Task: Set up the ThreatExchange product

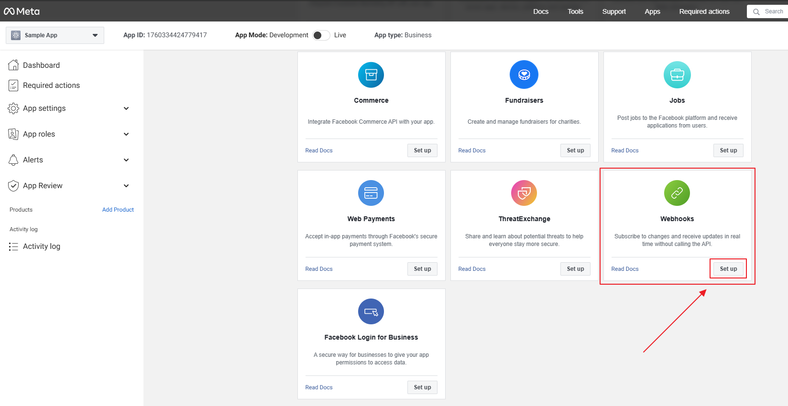Action: coord(575,269)
